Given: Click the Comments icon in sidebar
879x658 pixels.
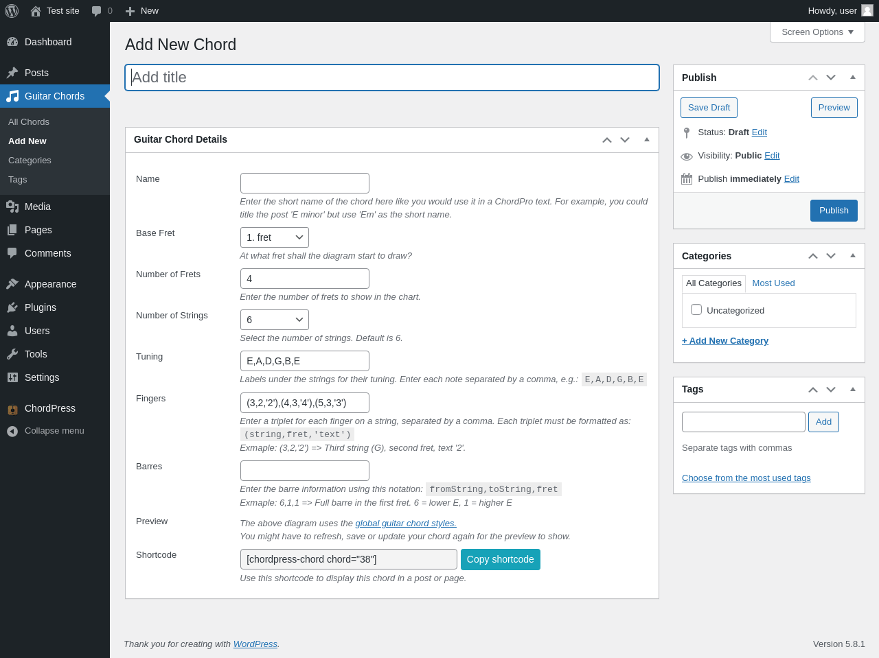Looking at the screenshot, I should click(x=12, y=253).
